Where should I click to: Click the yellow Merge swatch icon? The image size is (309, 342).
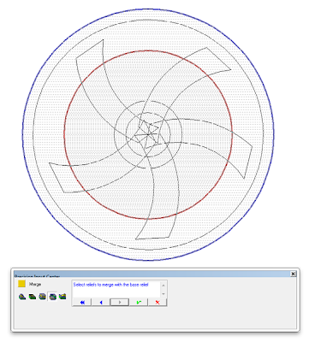pyautogui.click(x=21, y=284)
